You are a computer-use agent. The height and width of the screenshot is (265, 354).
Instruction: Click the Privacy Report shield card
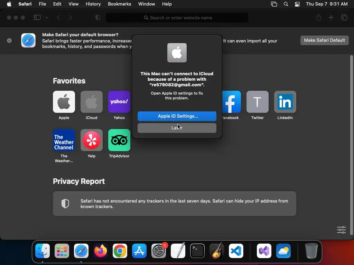pos(175,204)
